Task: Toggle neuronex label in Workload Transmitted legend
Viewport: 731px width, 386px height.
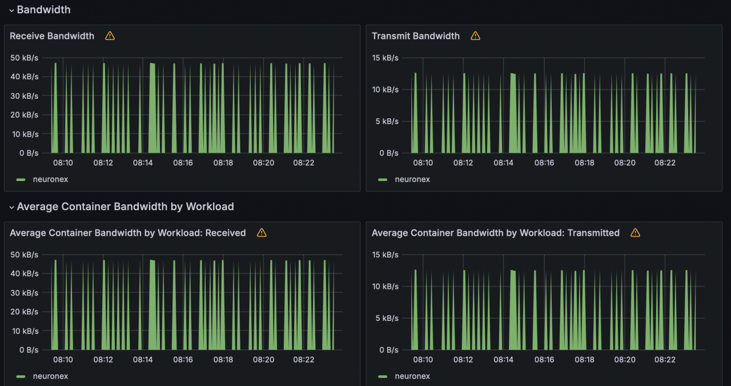Action: (x=412, y=376)
